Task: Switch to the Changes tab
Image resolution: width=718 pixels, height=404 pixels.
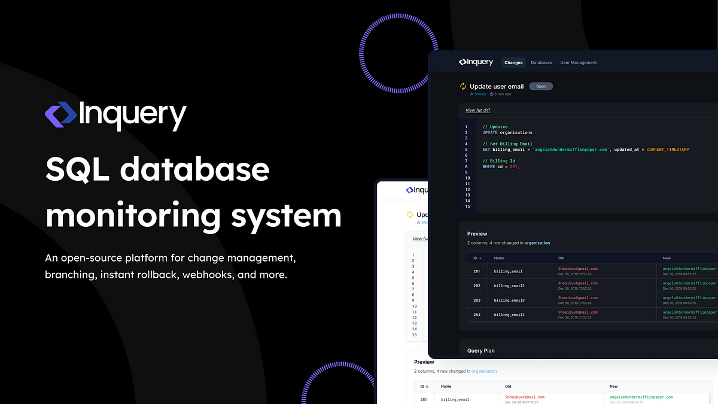Action: pos(513,62)
